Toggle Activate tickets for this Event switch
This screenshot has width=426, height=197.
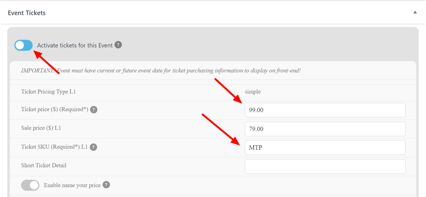[x=24, y=45]
